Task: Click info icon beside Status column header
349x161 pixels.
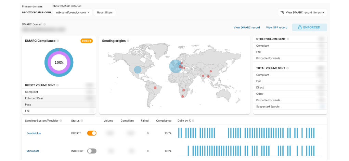Action: pyautogui.click(x=82, y=121)
